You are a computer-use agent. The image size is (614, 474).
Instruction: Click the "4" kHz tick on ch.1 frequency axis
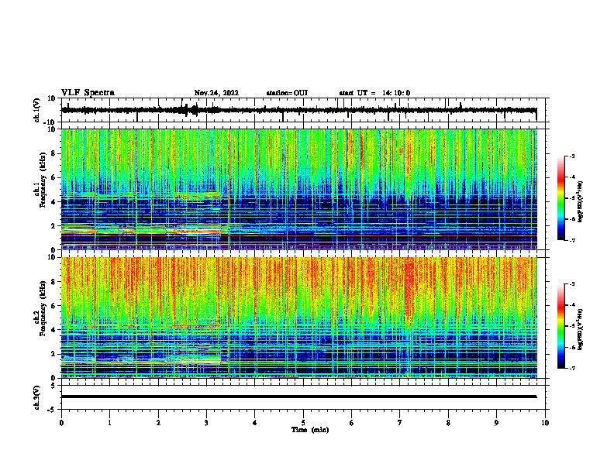click(53, 202)
